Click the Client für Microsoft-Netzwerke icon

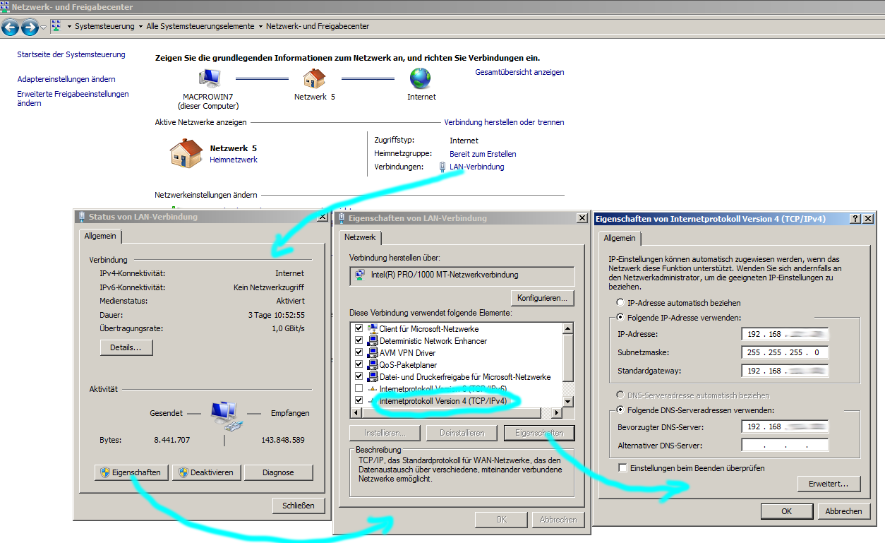372,328
